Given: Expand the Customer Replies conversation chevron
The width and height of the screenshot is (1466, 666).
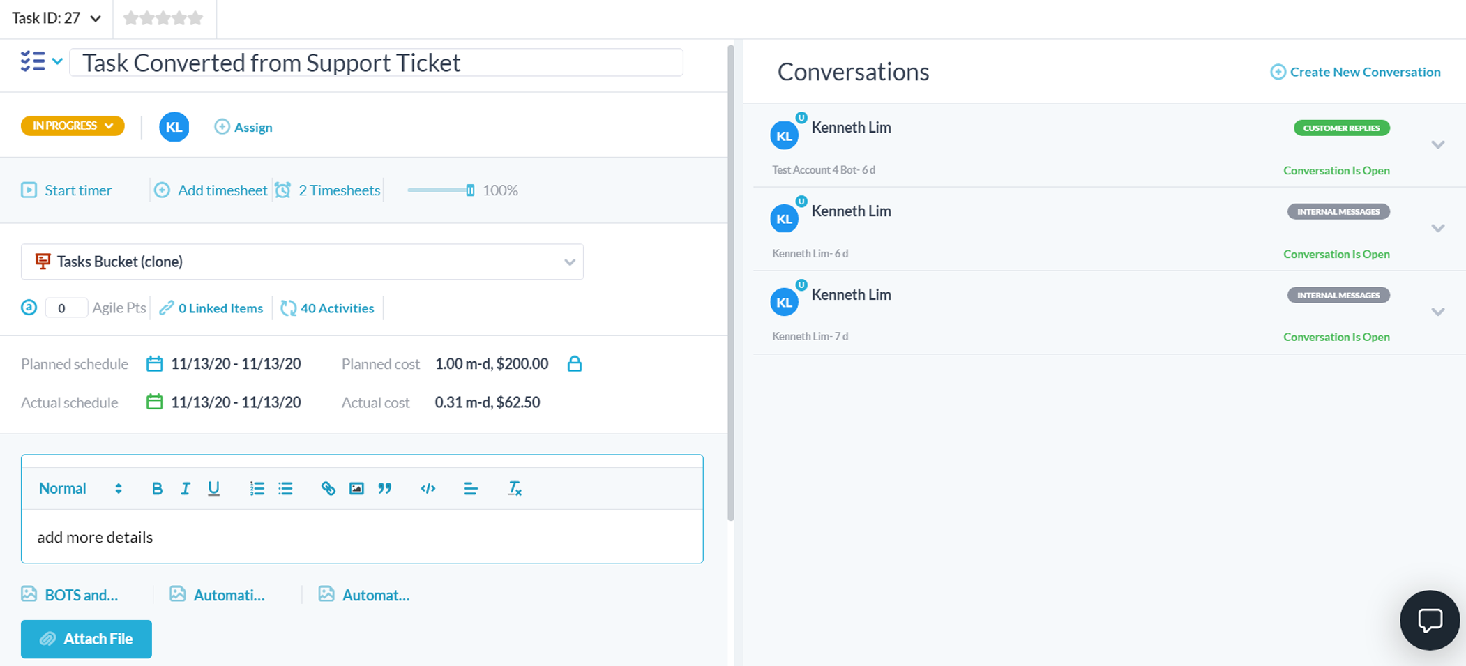Looking at the screenshot, I should point(1438,144).
